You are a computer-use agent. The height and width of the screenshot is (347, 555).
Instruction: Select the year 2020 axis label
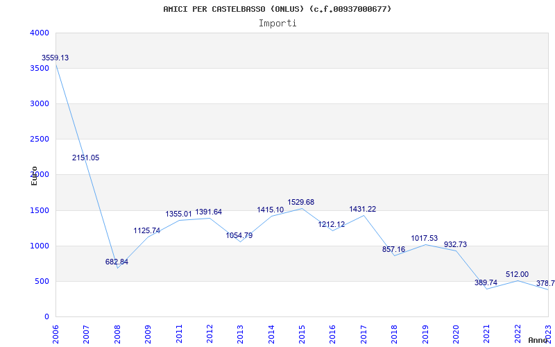pyautogui.click(x=456, y=334)
